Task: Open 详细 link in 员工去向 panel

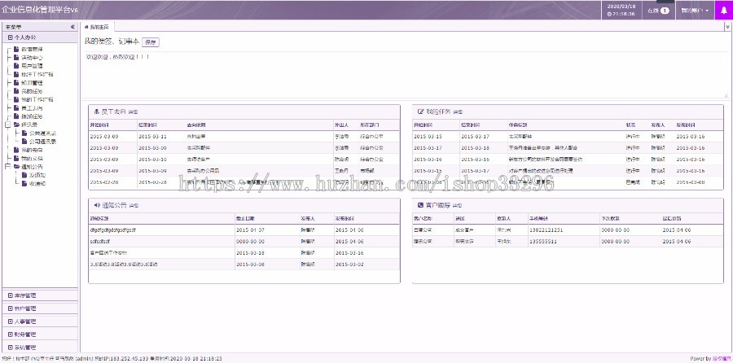Action: [x=134, y=112]
